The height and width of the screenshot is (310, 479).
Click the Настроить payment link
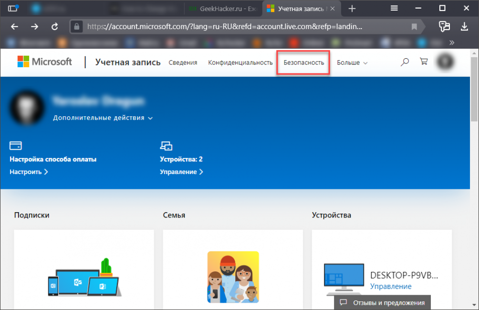29,172
